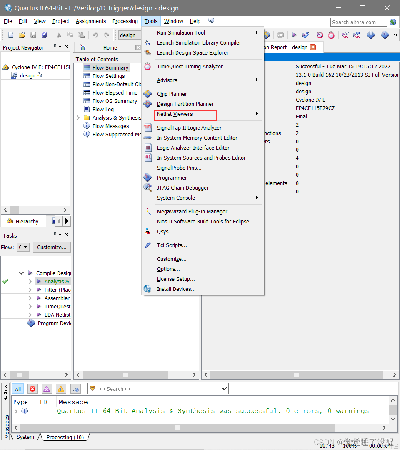Close the Home tab
The width and height of the screenshot is (400, 450).
pos(138,47)
